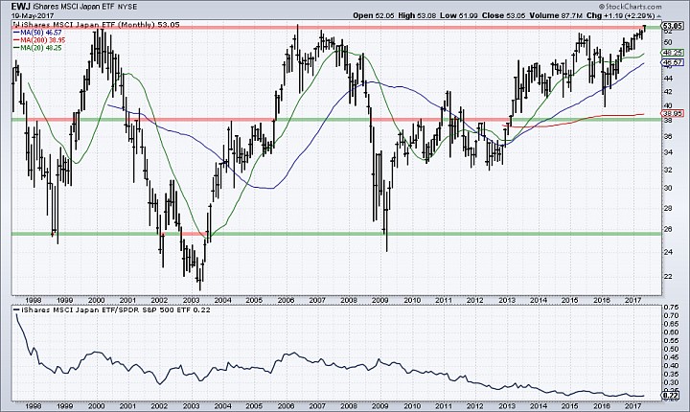Viewport: 690px width, 412px height.
Task: Click the 24 label on the price axis
Action: click(668, 252)
